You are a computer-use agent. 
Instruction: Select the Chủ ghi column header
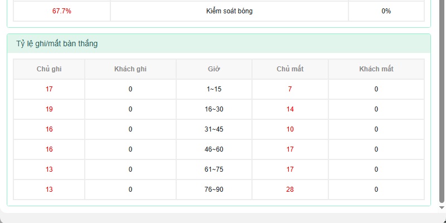pyautogui.click(x=49, y=69)
